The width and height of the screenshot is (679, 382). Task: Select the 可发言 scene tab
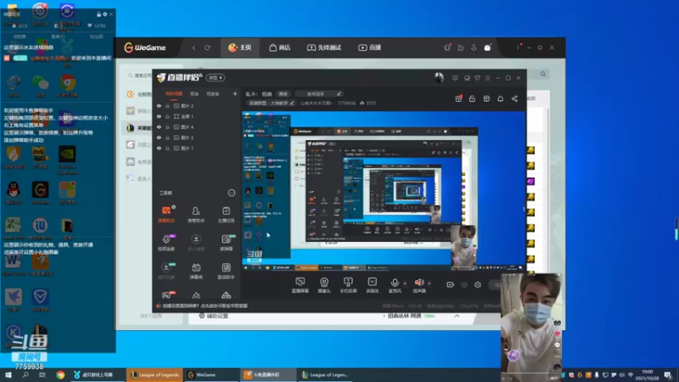(x=212, y=93)
